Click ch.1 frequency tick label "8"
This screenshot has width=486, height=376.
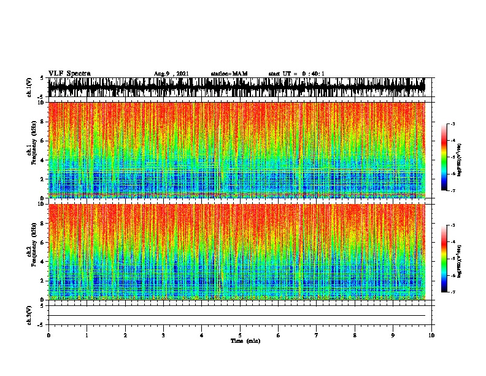(x=43, y=122)
